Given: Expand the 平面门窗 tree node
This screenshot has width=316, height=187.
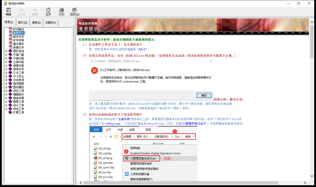Looking at the screenshot, I should click(6, 55).
